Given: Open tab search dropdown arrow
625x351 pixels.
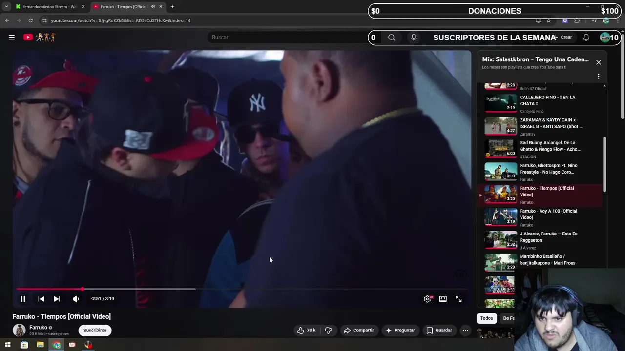Looking at the screenshot, I should click(6, 7).
